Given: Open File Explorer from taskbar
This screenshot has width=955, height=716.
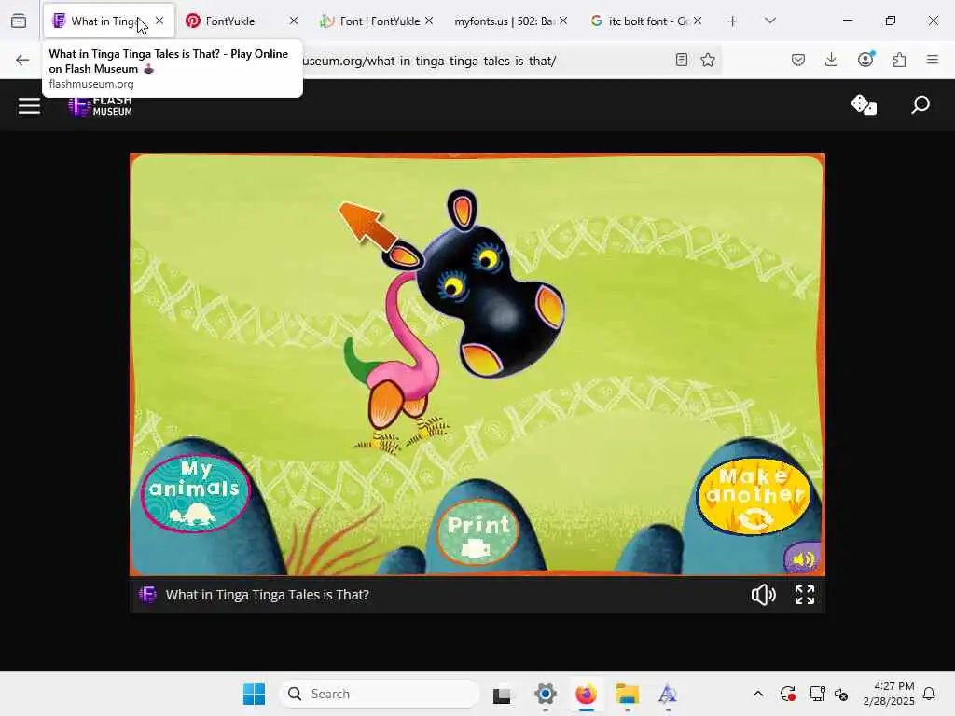Looking at the screenshot, I should click(x=627, y=694).
